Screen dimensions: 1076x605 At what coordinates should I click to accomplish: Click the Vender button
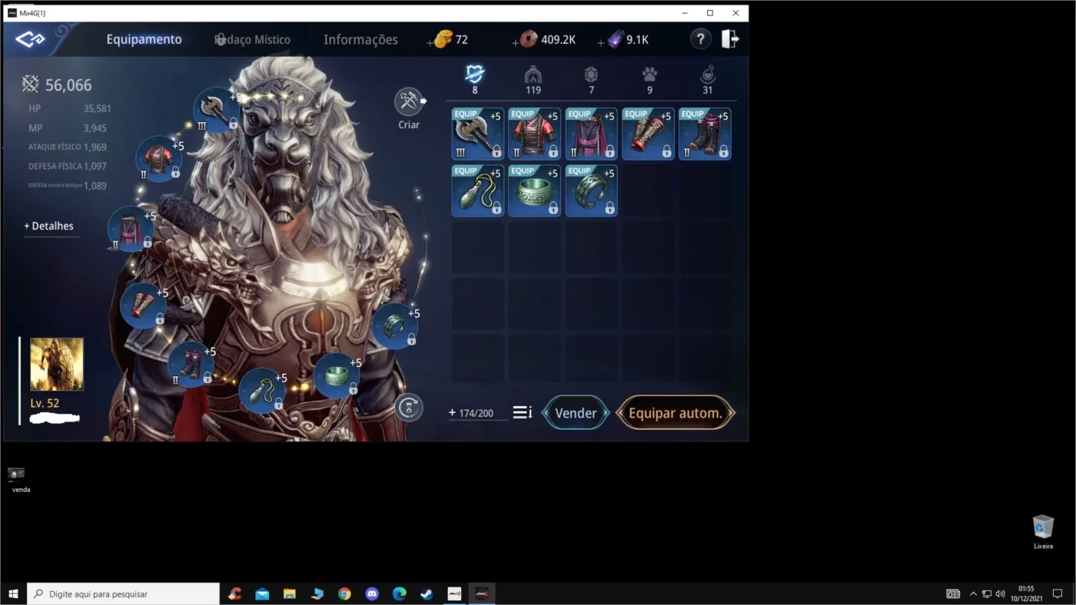tap(576, 413)
